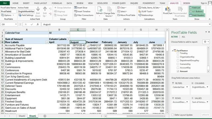Click the Drill Down arrow icon

click(38, 9)
